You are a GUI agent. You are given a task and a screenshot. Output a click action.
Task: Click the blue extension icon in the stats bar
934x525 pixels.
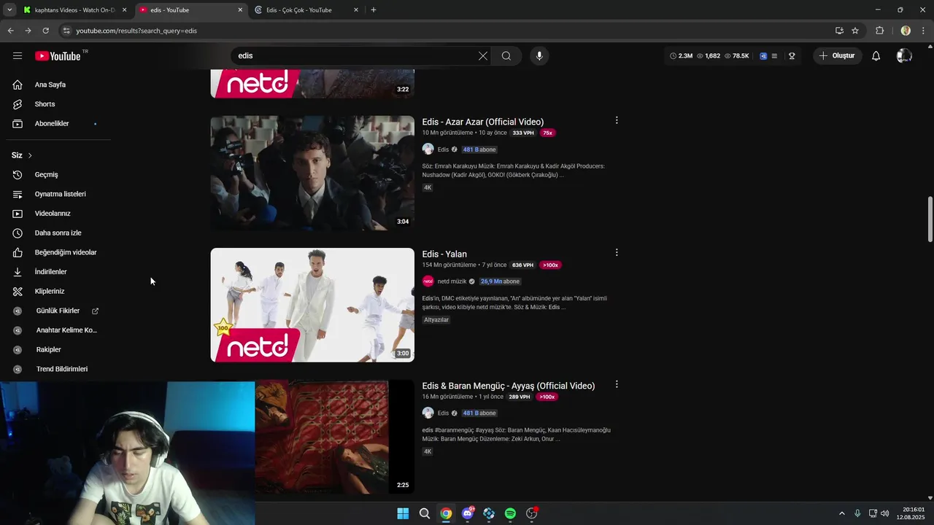[763, 55]
